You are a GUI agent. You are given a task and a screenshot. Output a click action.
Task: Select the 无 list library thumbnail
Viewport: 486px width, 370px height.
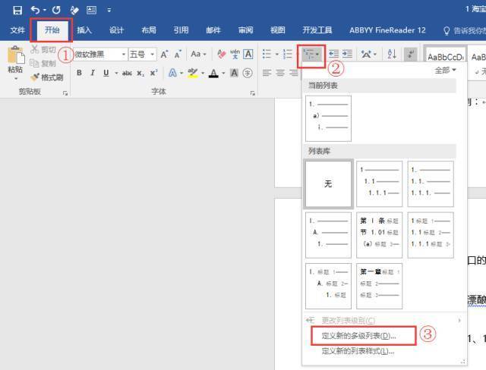coord(328,183)
